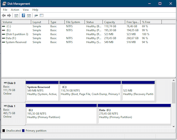Minimize the Disk Management window

149,4
